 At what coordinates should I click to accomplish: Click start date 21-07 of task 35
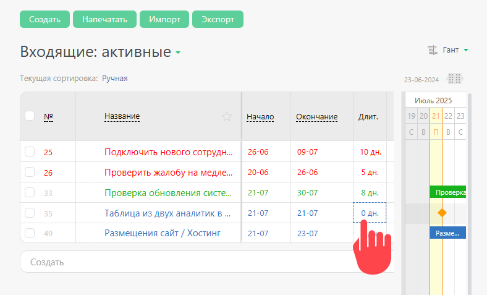258,213
